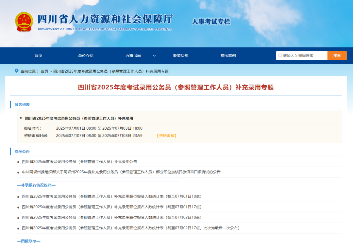
Task: Focus the keyword search input field
Action: (304, 56)
